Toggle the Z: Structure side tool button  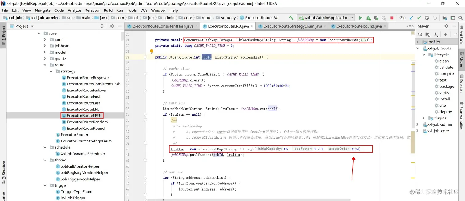click(3, 172)
